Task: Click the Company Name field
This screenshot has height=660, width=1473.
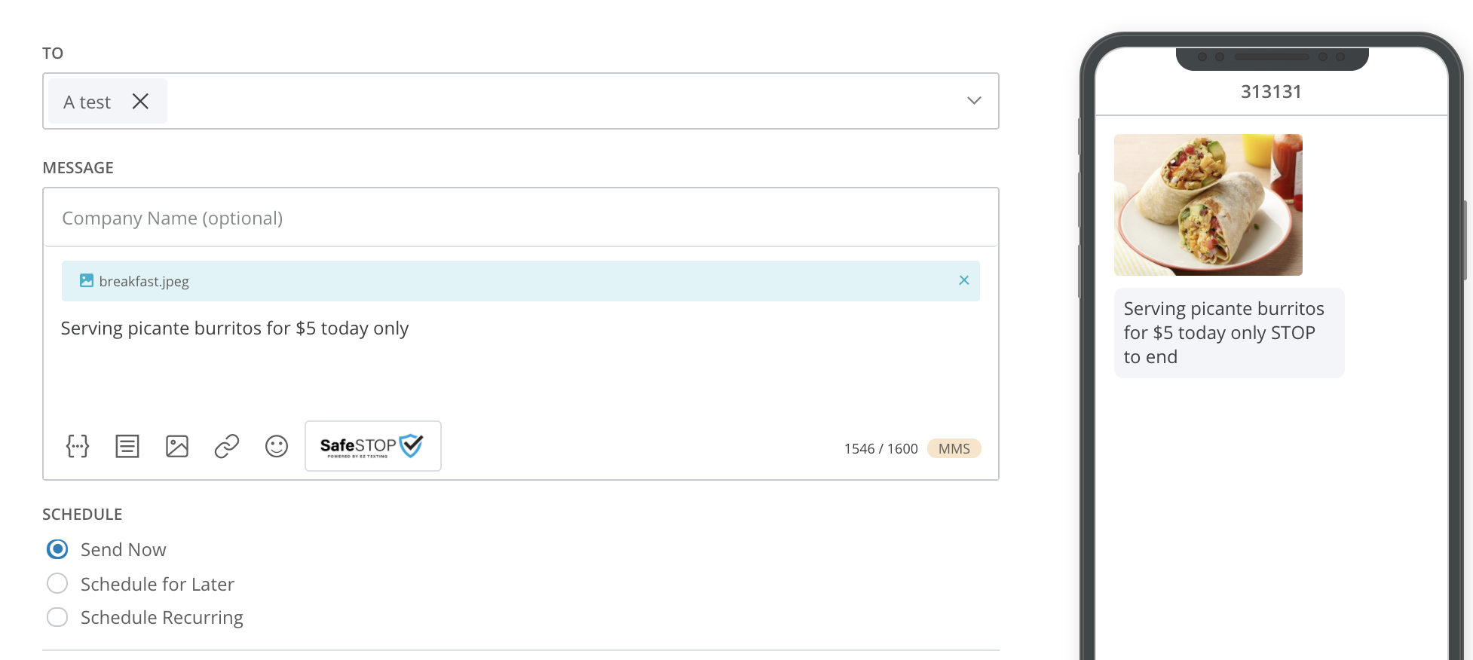Action: coord(521,218)
